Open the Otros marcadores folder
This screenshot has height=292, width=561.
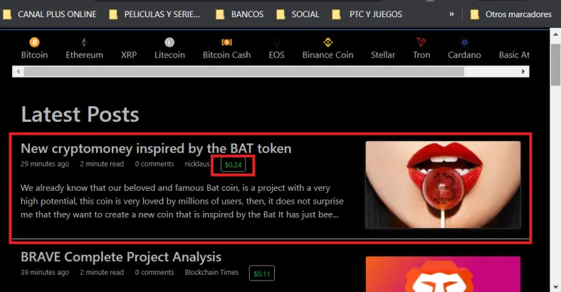(x=511, y=14)
